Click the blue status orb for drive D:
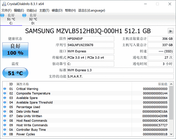The width and height of the screenshot is (176, 139). pyautogui.click(x=24, y=15)
